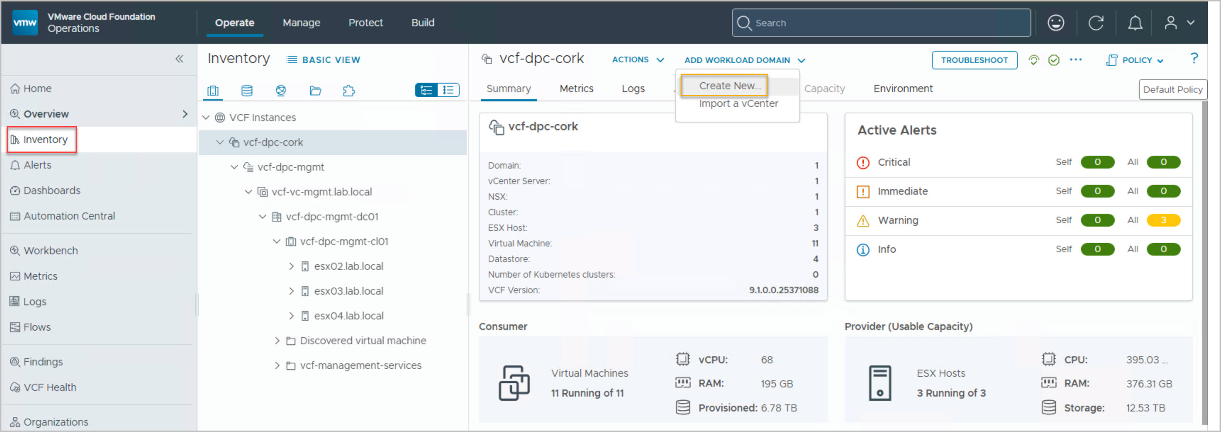Image resolution: width=1221 pixels, height=432 pixels.
Task: Collapse the vcf-dpc-cork tree node
Action: 220,143
